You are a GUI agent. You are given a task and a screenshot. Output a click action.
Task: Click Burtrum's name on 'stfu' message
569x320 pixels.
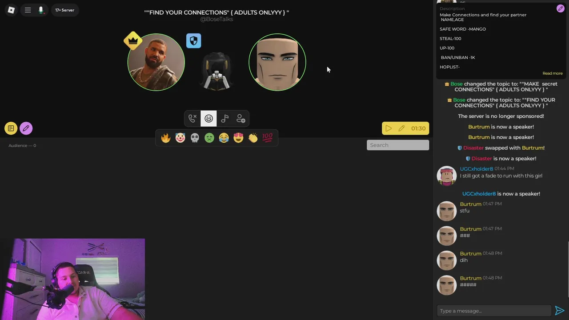(470, 204)
